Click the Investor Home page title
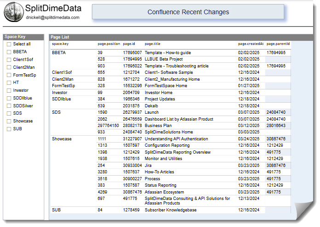 click(159, 93)
